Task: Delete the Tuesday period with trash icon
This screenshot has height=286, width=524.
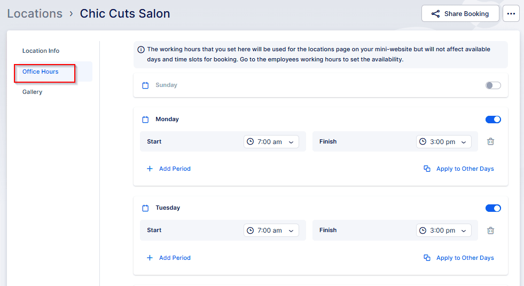Action: coord(490,231)
